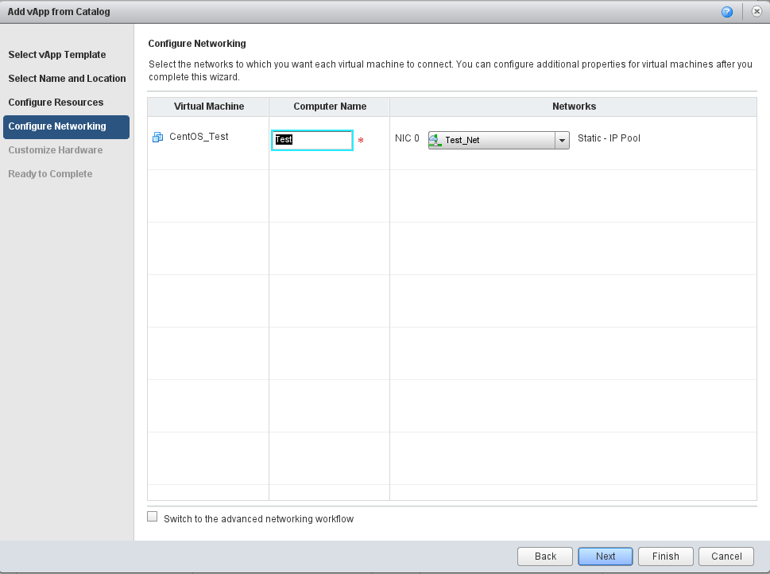Switch to the Configure Resources step
Image resolution: width=770 pixels, height=574 pixels.
pyautogui.click(x=56, y=103)
